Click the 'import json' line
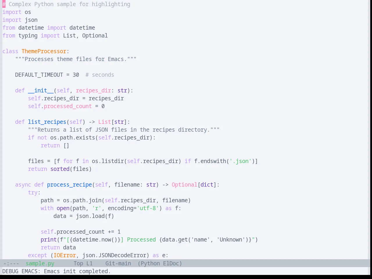Screen dimensions: 372x279 coord(20,20)
